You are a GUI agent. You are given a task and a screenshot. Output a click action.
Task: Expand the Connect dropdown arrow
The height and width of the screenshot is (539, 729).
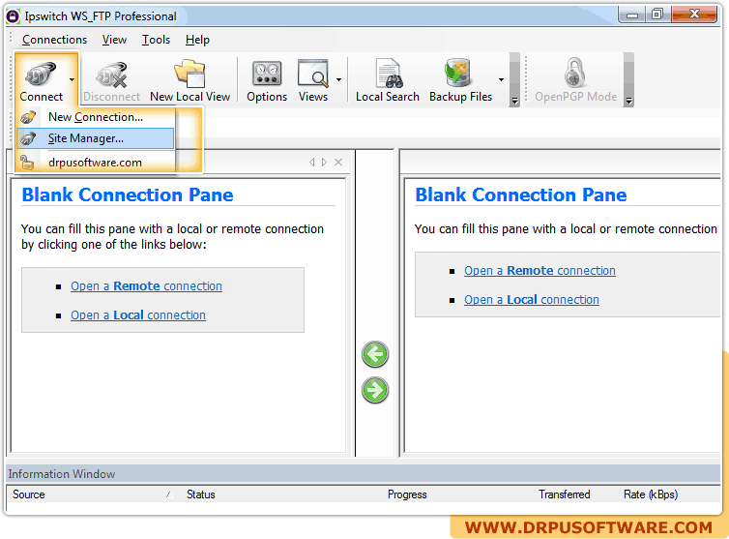[72, 79]
